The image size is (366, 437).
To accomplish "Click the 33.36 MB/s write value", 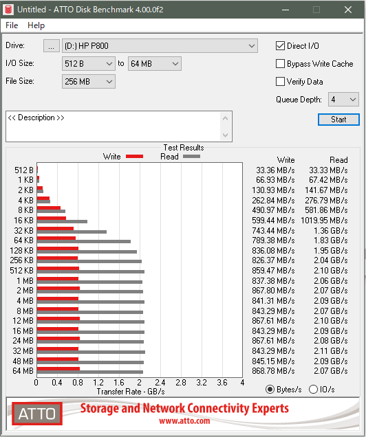I will coord(275,170).
